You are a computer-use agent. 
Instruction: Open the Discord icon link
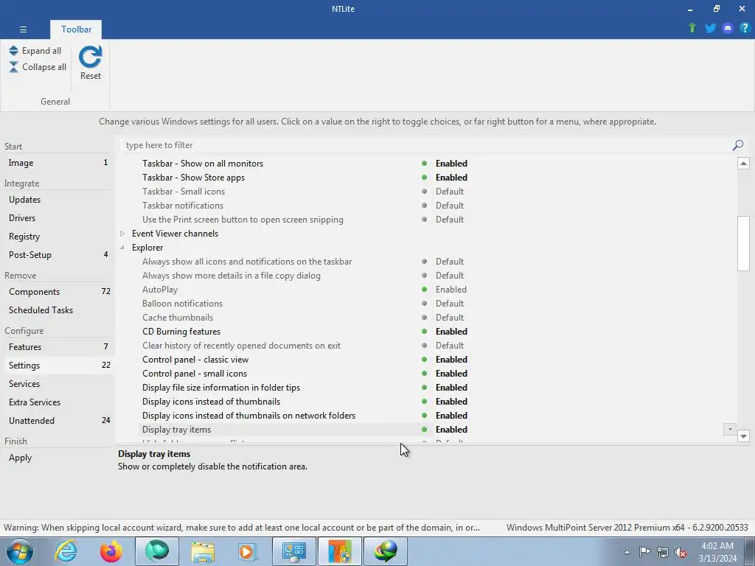point(728,28)
